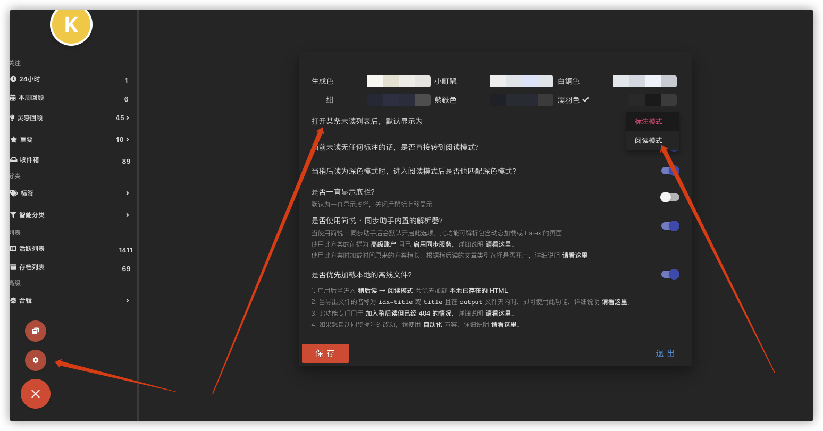Click the 存档列表 count 69
This screenshot has width=823, height=431.
pos(126,269)
